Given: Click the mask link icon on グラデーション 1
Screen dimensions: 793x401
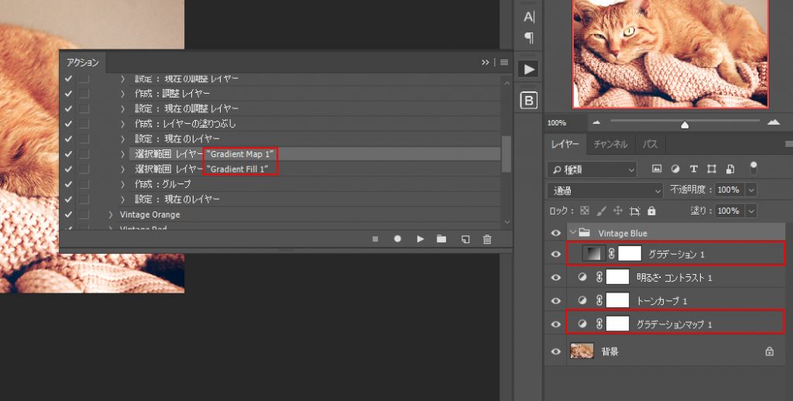Looking at the screenshot, I should (x=611, y=254).
